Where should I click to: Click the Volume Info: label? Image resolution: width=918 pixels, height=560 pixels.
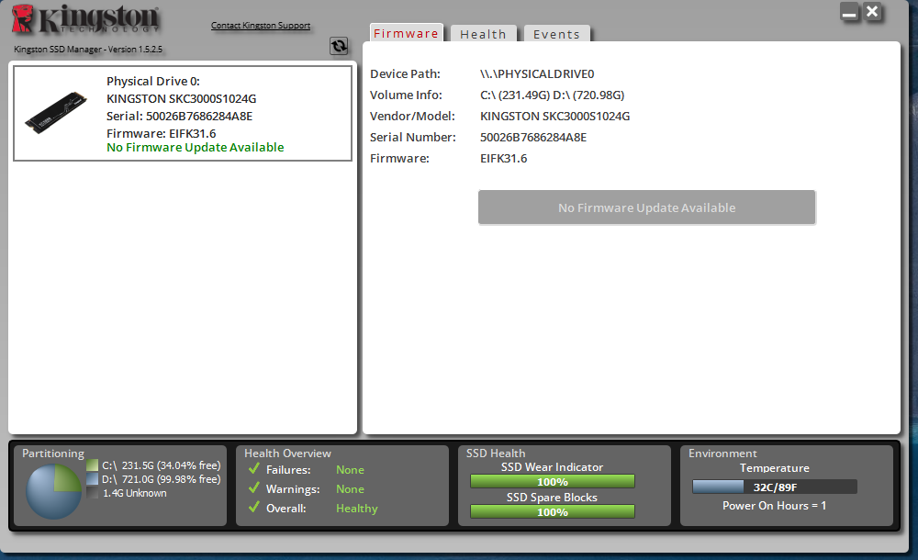click(x=406, y=95)
